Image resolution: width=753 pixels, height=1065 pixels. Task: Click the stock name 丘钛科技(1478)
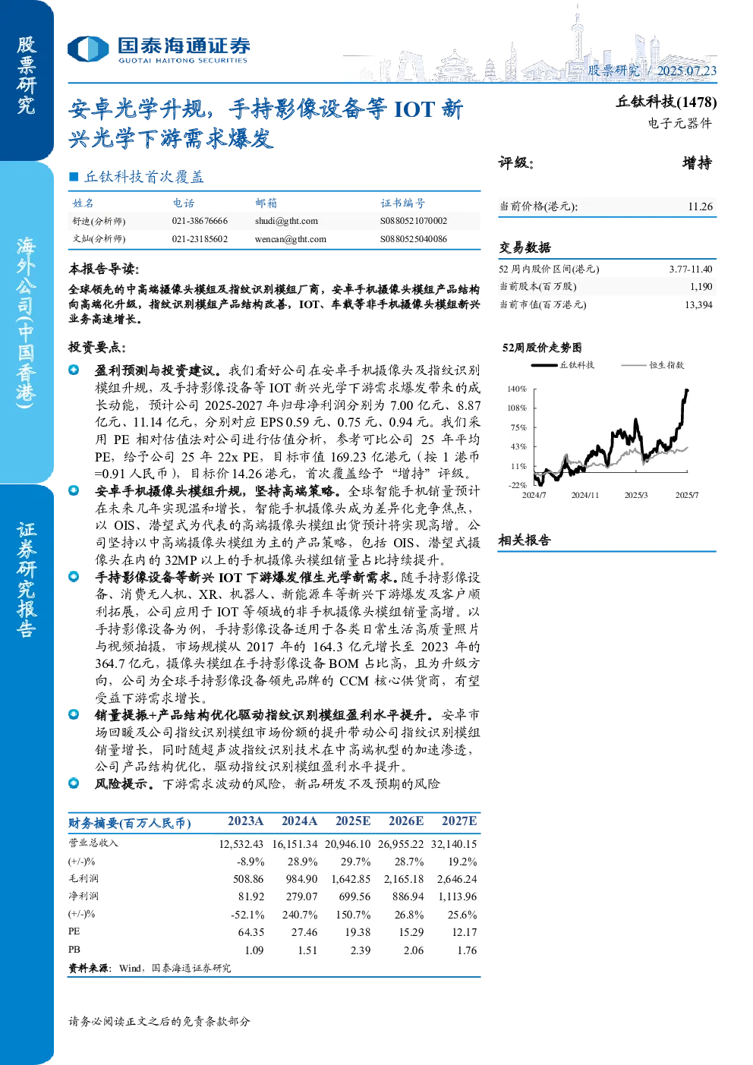tap(666, 102)
